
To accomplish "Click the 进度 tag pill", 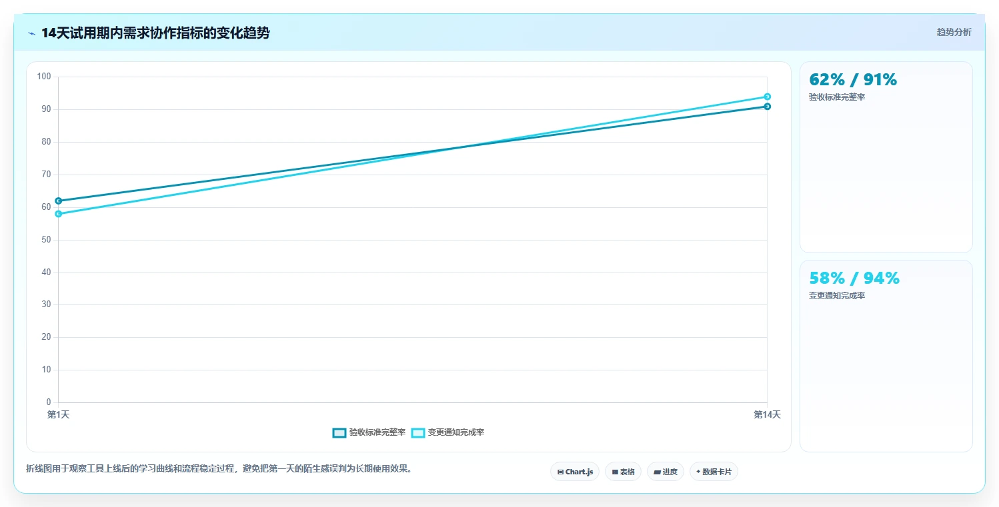I will [666, 472].
